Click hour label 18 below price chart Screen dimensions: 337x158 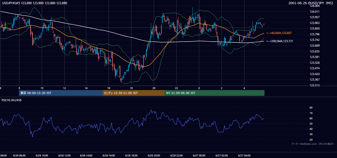pos(131,88)
